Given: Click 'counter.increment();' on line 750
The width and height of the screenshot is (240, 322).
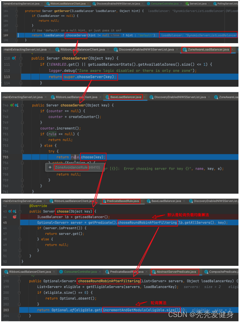Looking at the screenshot, I should pyautogui.click(x=61, y=128).
